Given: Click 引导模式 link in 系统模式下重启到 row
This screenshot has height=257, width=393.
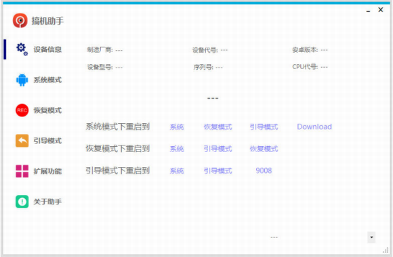Looking at the screenshot, I should tap(264, 127).
